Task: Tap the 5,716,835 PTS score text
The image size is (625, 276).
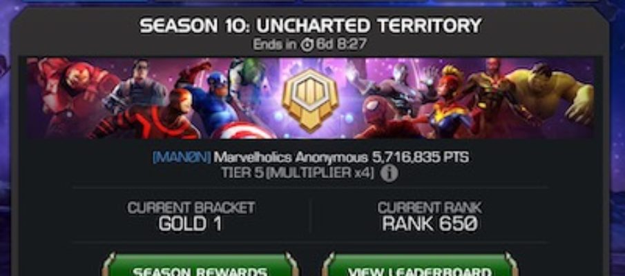Action: (x=420, y=157)
